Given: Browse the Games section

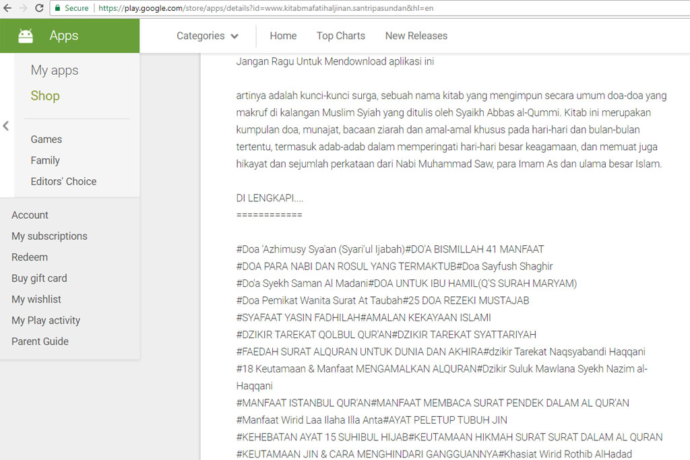Looking at the screenshot, I should (x=46, y=139).
